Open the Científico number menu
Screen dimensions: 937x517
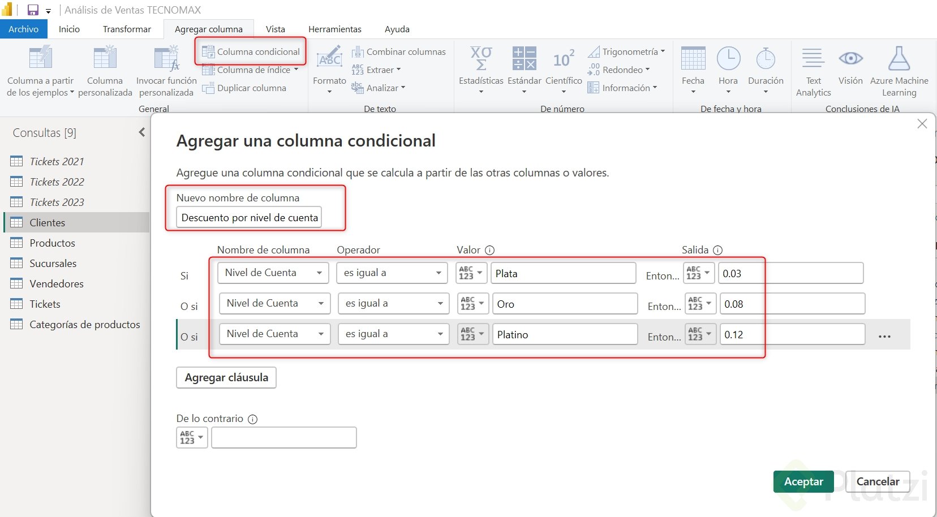point(564,70)
